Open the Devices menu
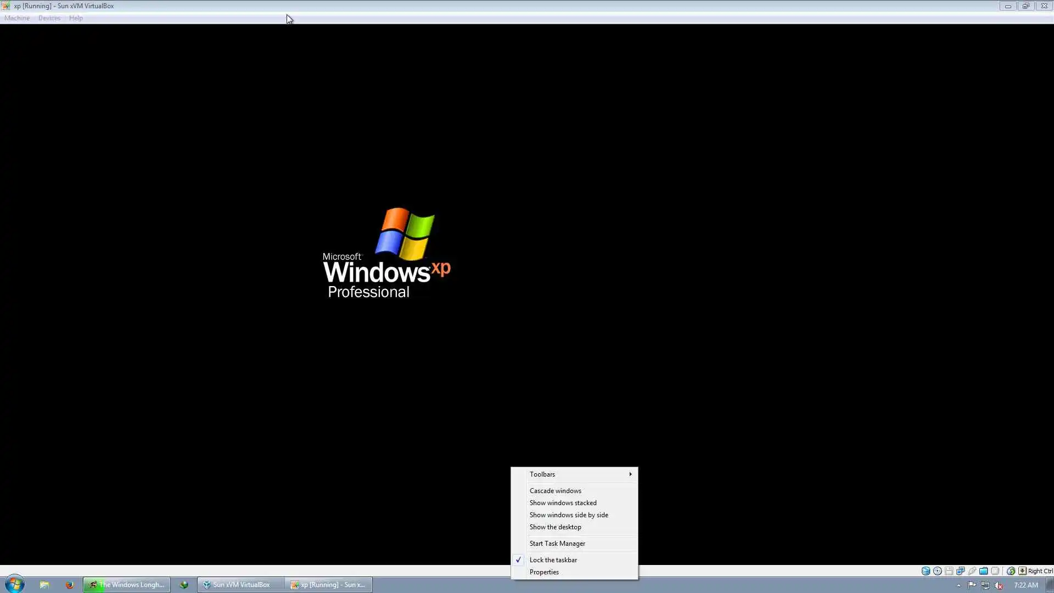1054x593 pixels. click(49, 18)
